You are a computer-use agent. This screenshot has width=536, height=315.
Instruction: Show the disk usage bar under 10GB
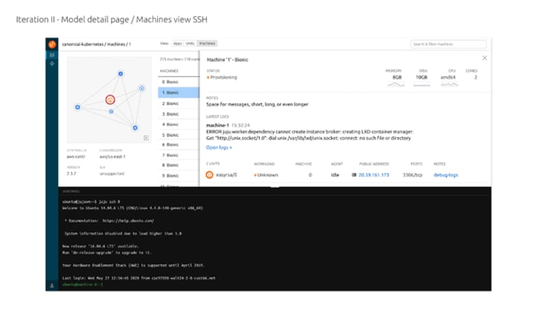tap(422, 84)
